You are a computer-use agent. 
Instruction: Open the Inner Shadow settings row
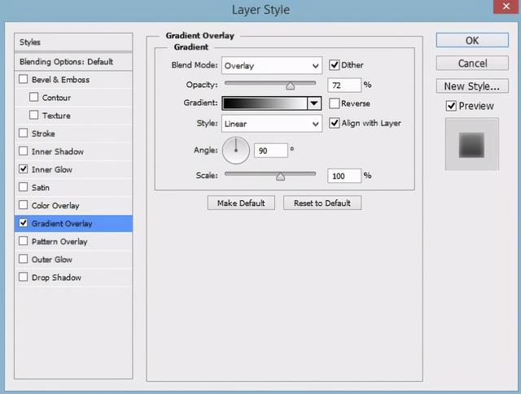73,151
